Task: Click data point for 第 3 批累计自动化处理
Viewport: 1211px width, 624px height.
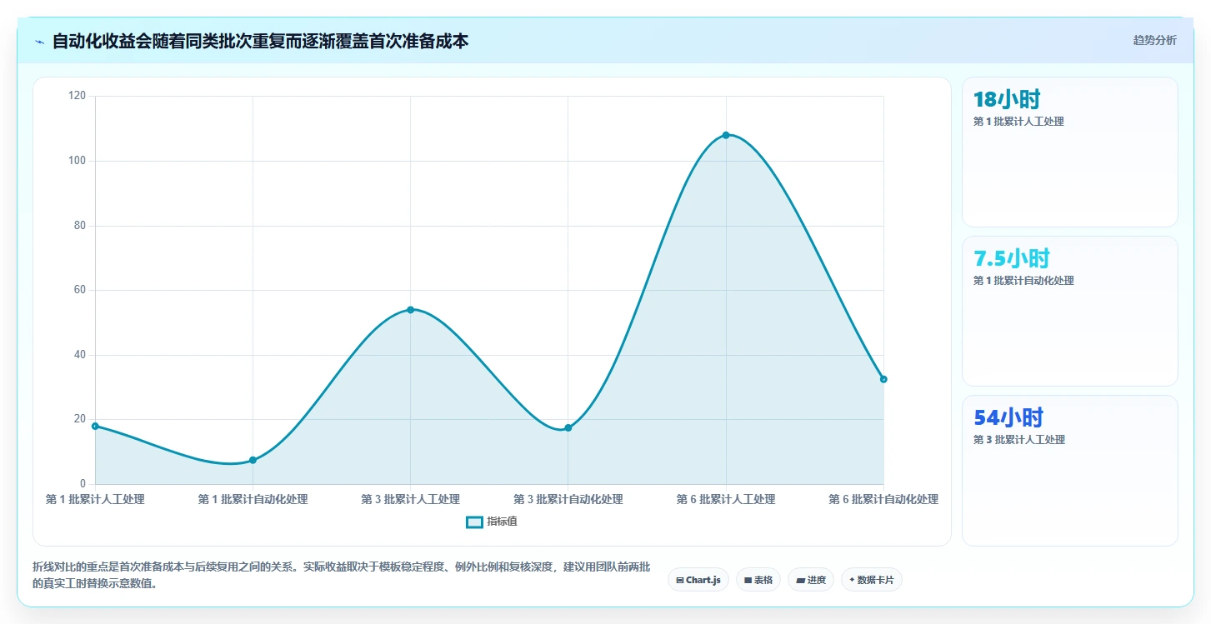Action: pyautogui.click(x=568, y=427)
